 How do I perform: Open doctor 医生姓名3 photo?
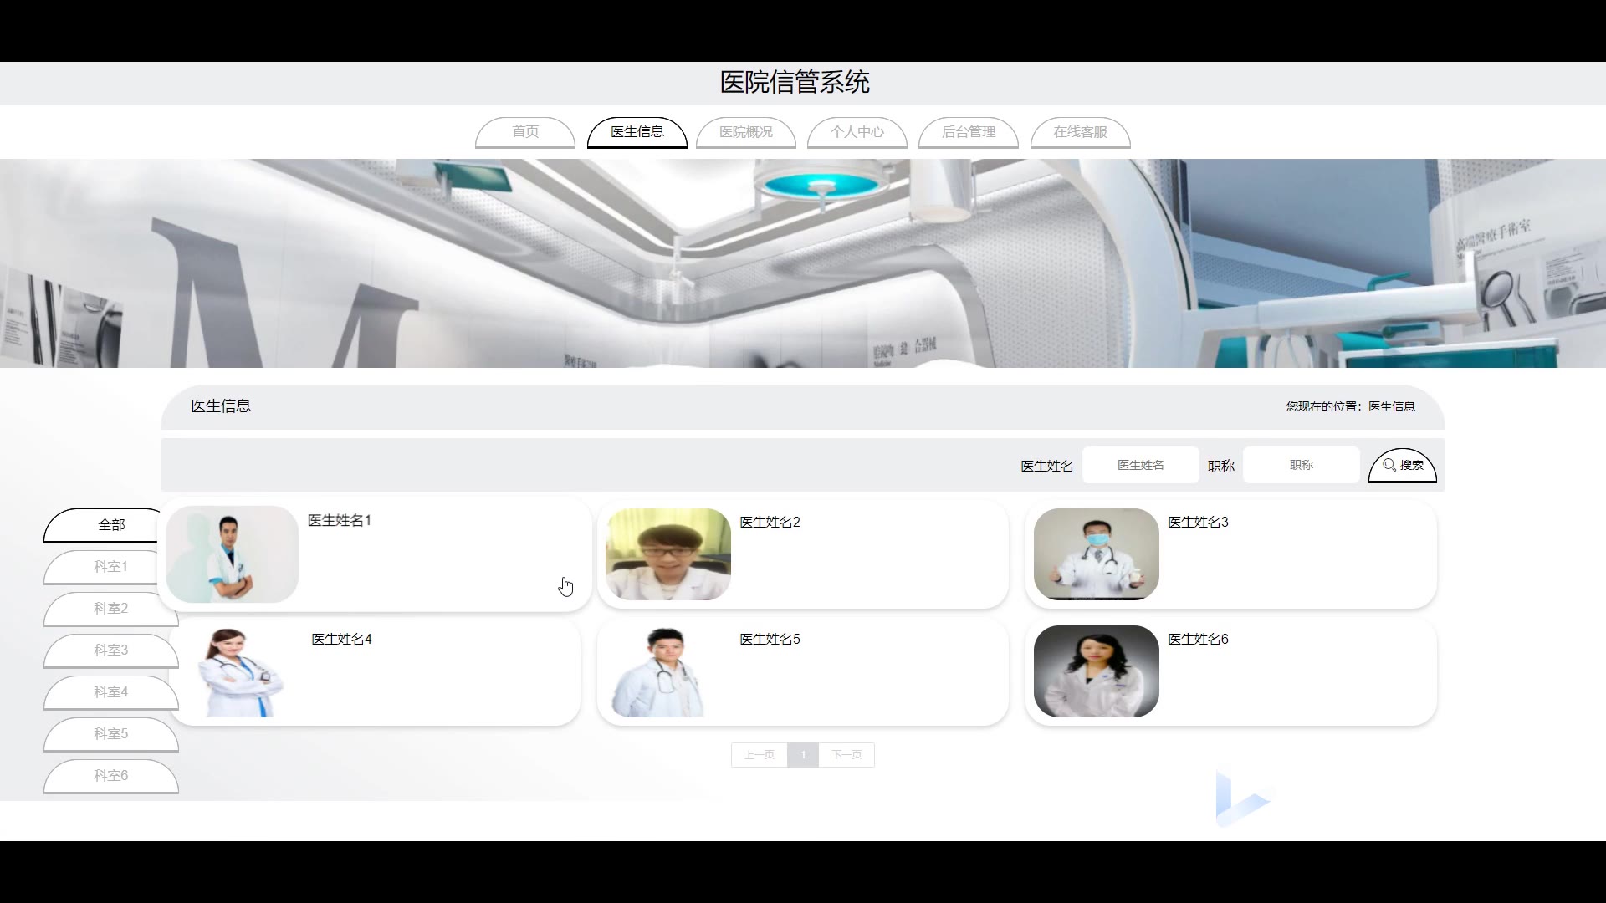[1096, 554]
